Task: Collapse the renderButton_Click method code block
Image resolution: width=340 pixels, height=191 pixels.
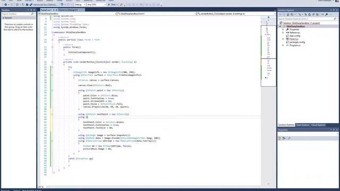Action: coord(52,62)
